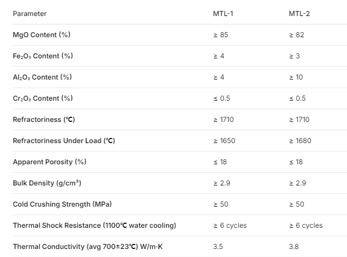Click the Apparent Porosity (%) row label

[50, 162]
